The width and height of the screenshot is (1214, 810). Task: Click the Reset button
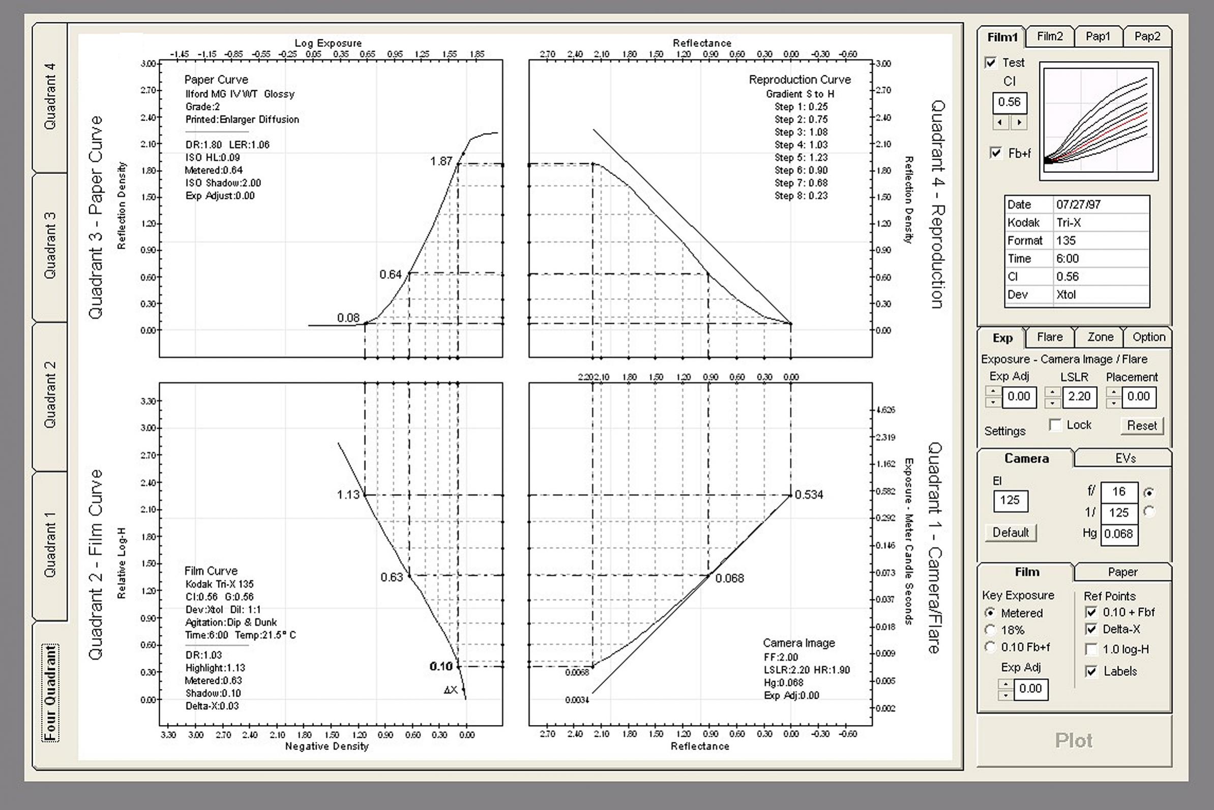pos(1142,426)
